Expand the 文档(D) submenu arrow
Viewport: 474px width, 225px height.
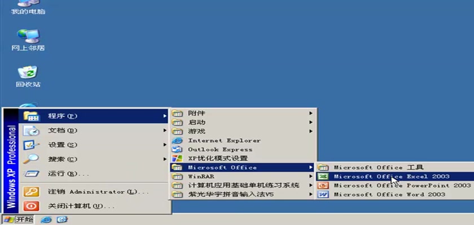(165, 130)
